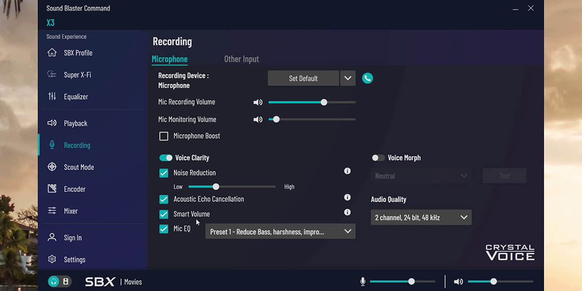Uncheck the Noise Reduction checkbox
The image size is (582, 291).
(164, 173)
